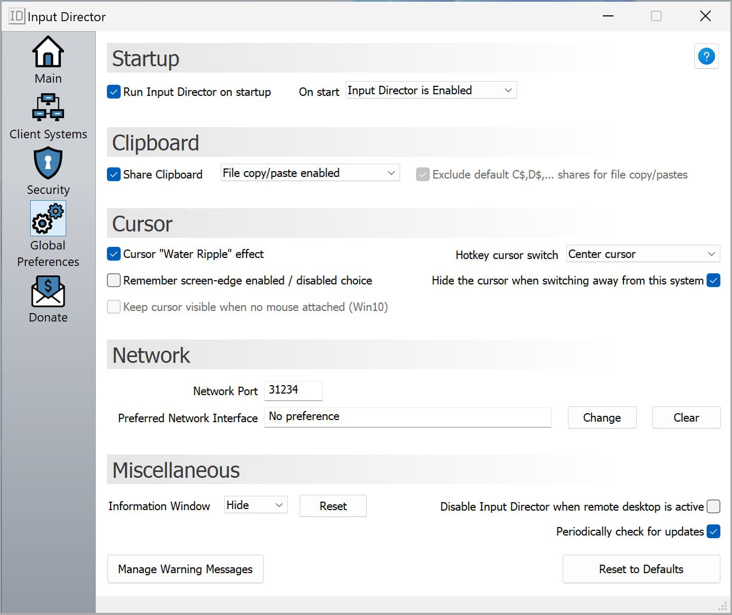Click the blue help question mark icon
This screenshot has width=732, height=615.
[706, 56]
